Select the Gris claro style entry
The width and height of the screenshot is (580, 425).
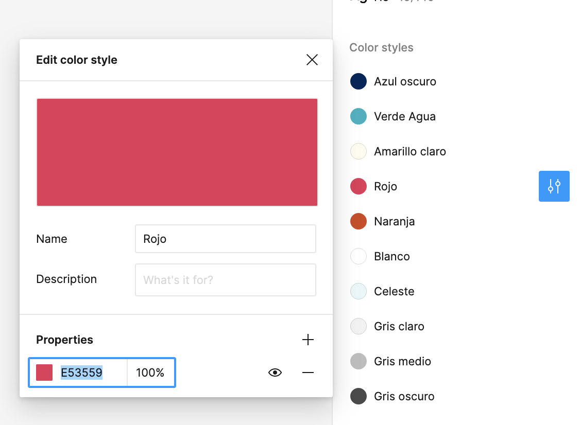pos(358,326)
